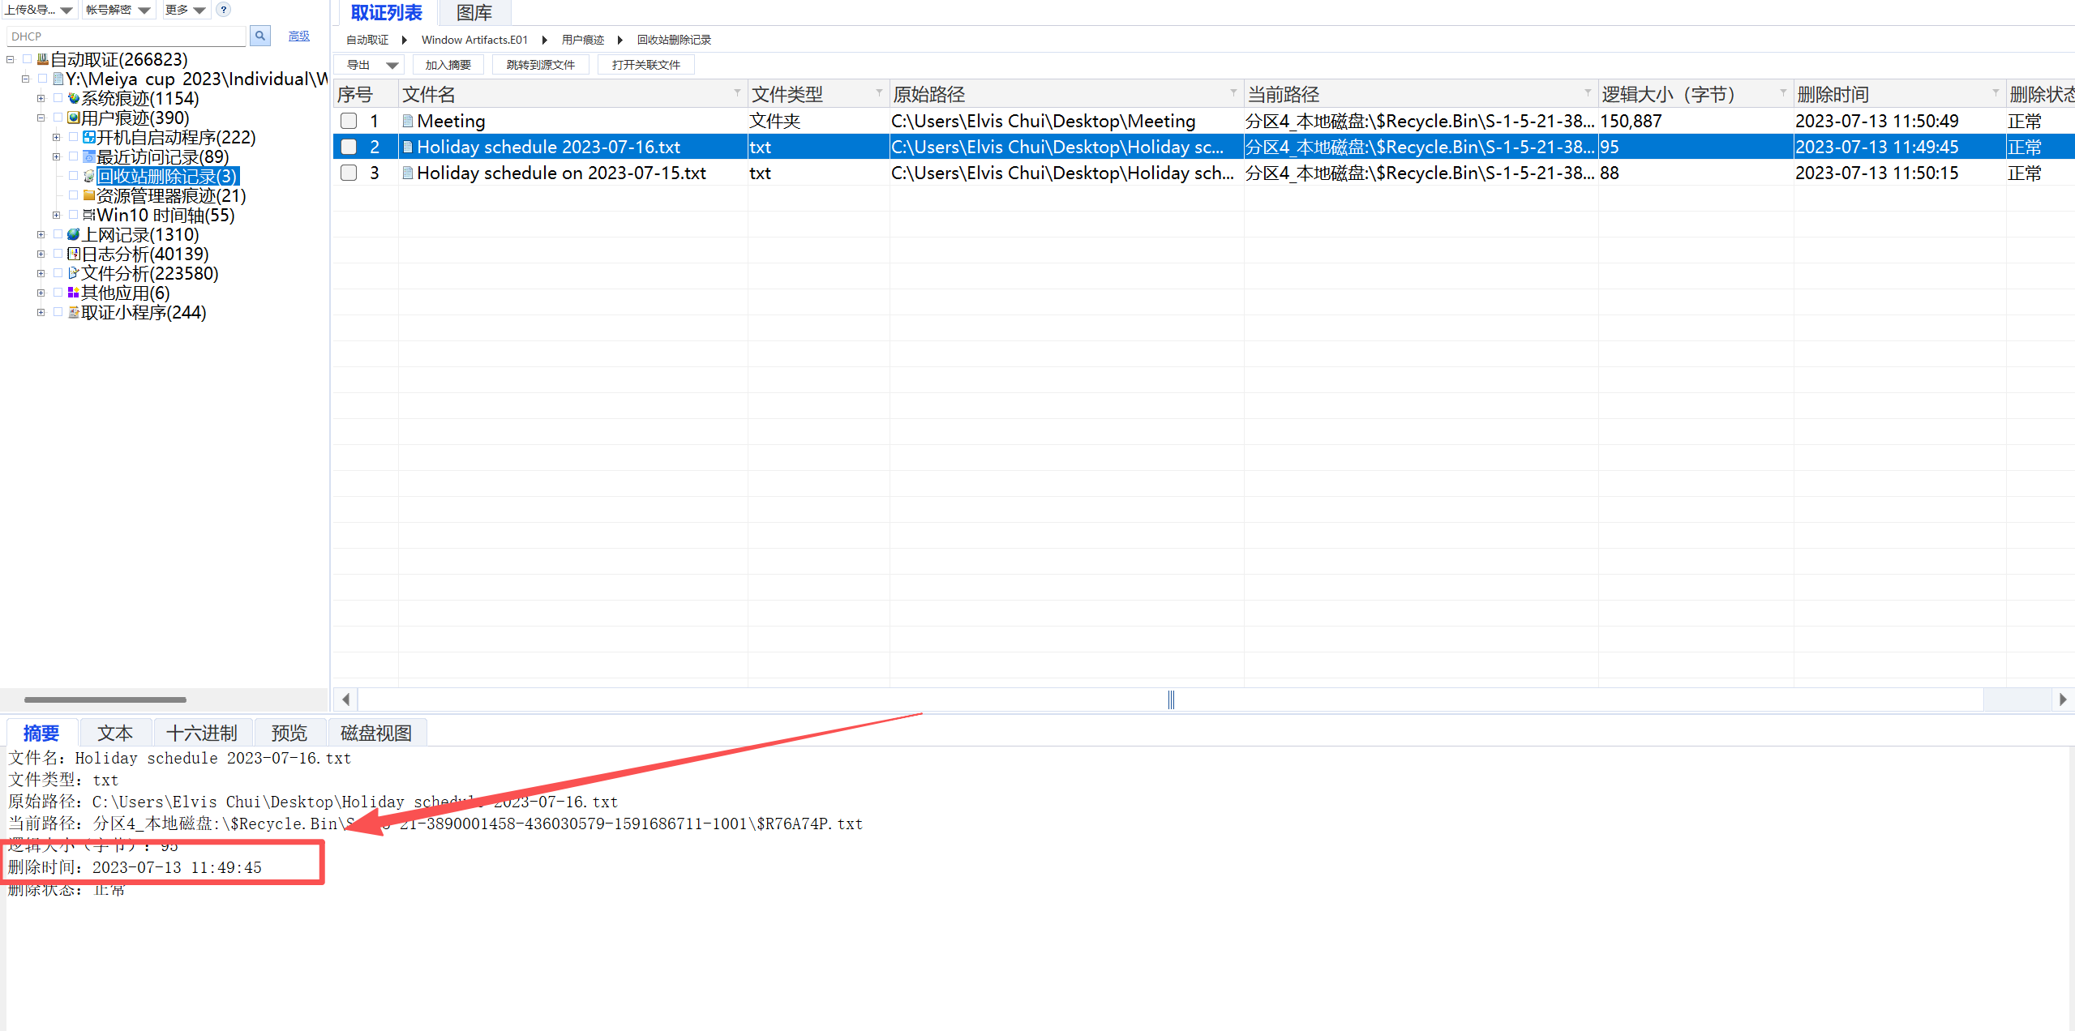Click the resource manager traces folder icon
This screenshot has height=1031, width=2075.
(89, 195)
